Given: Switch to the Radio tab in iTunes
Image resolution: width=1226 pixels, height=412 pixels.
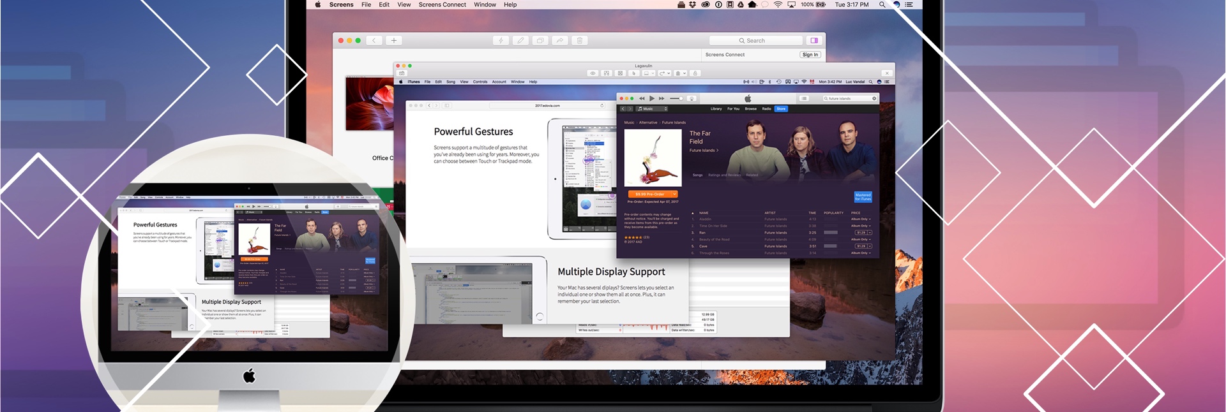Looking at the screenshot, I should pos(766,109).
